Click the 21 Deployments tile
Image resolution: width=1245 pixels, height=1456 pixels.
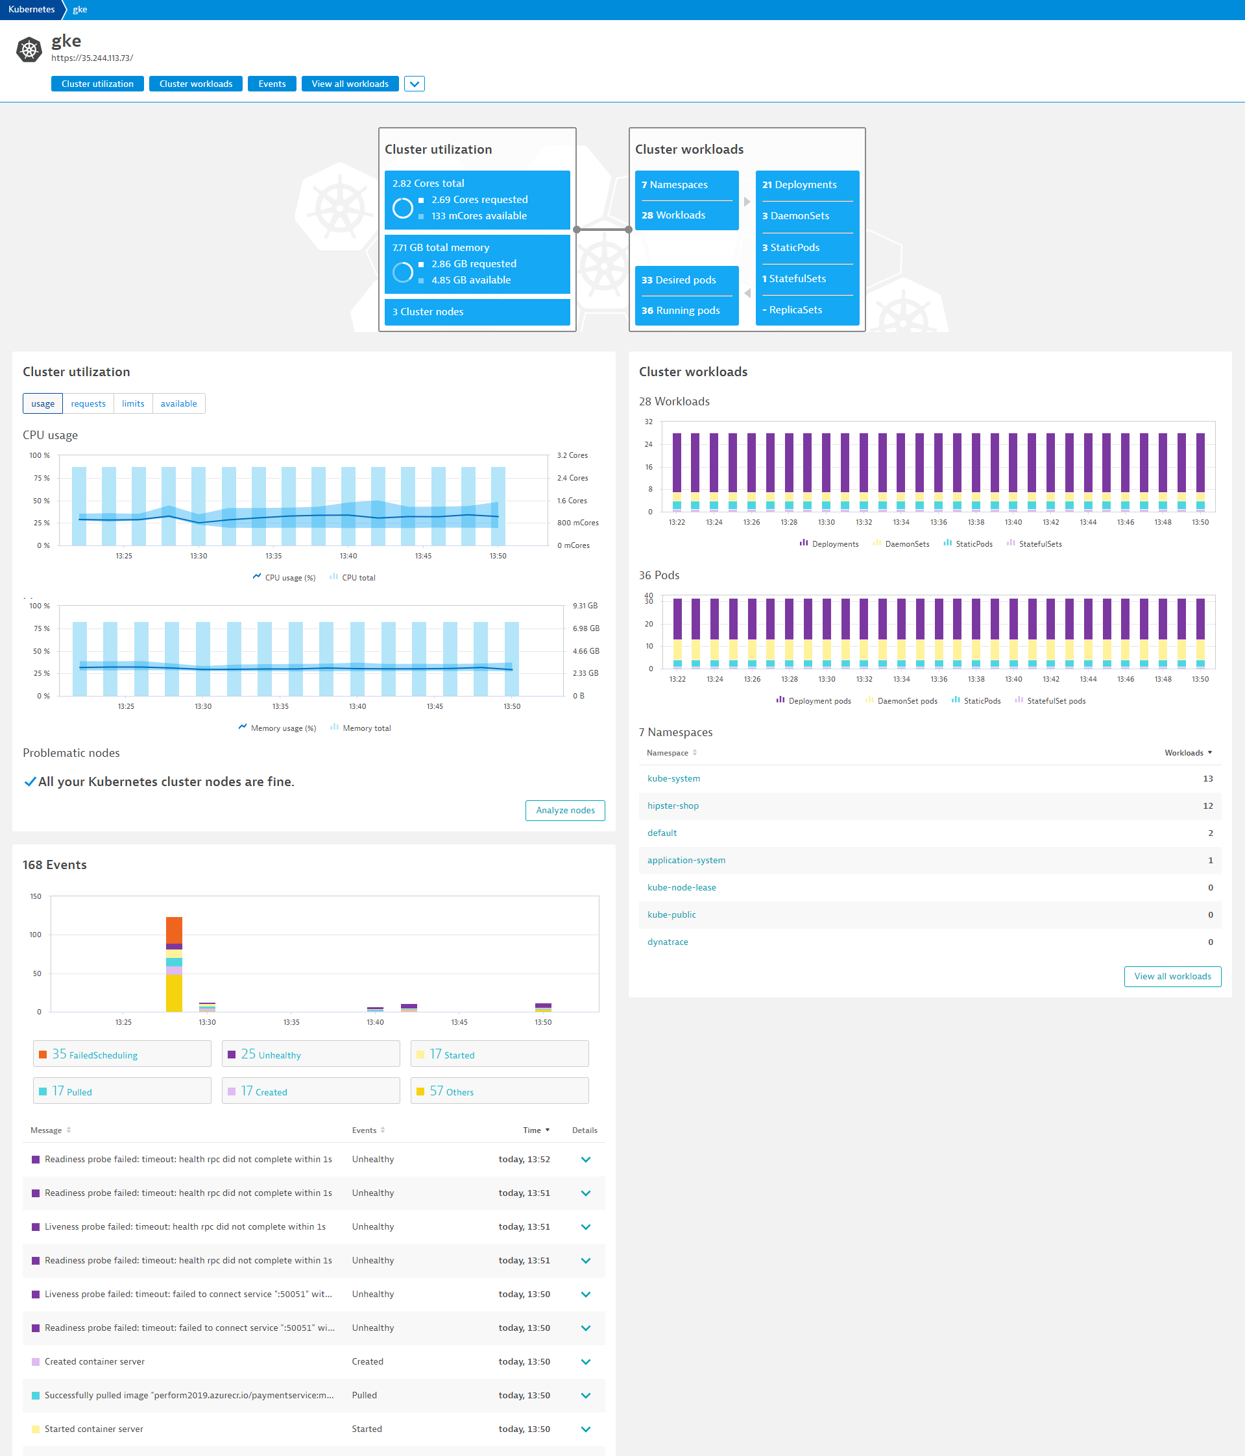tap(807, 185)
